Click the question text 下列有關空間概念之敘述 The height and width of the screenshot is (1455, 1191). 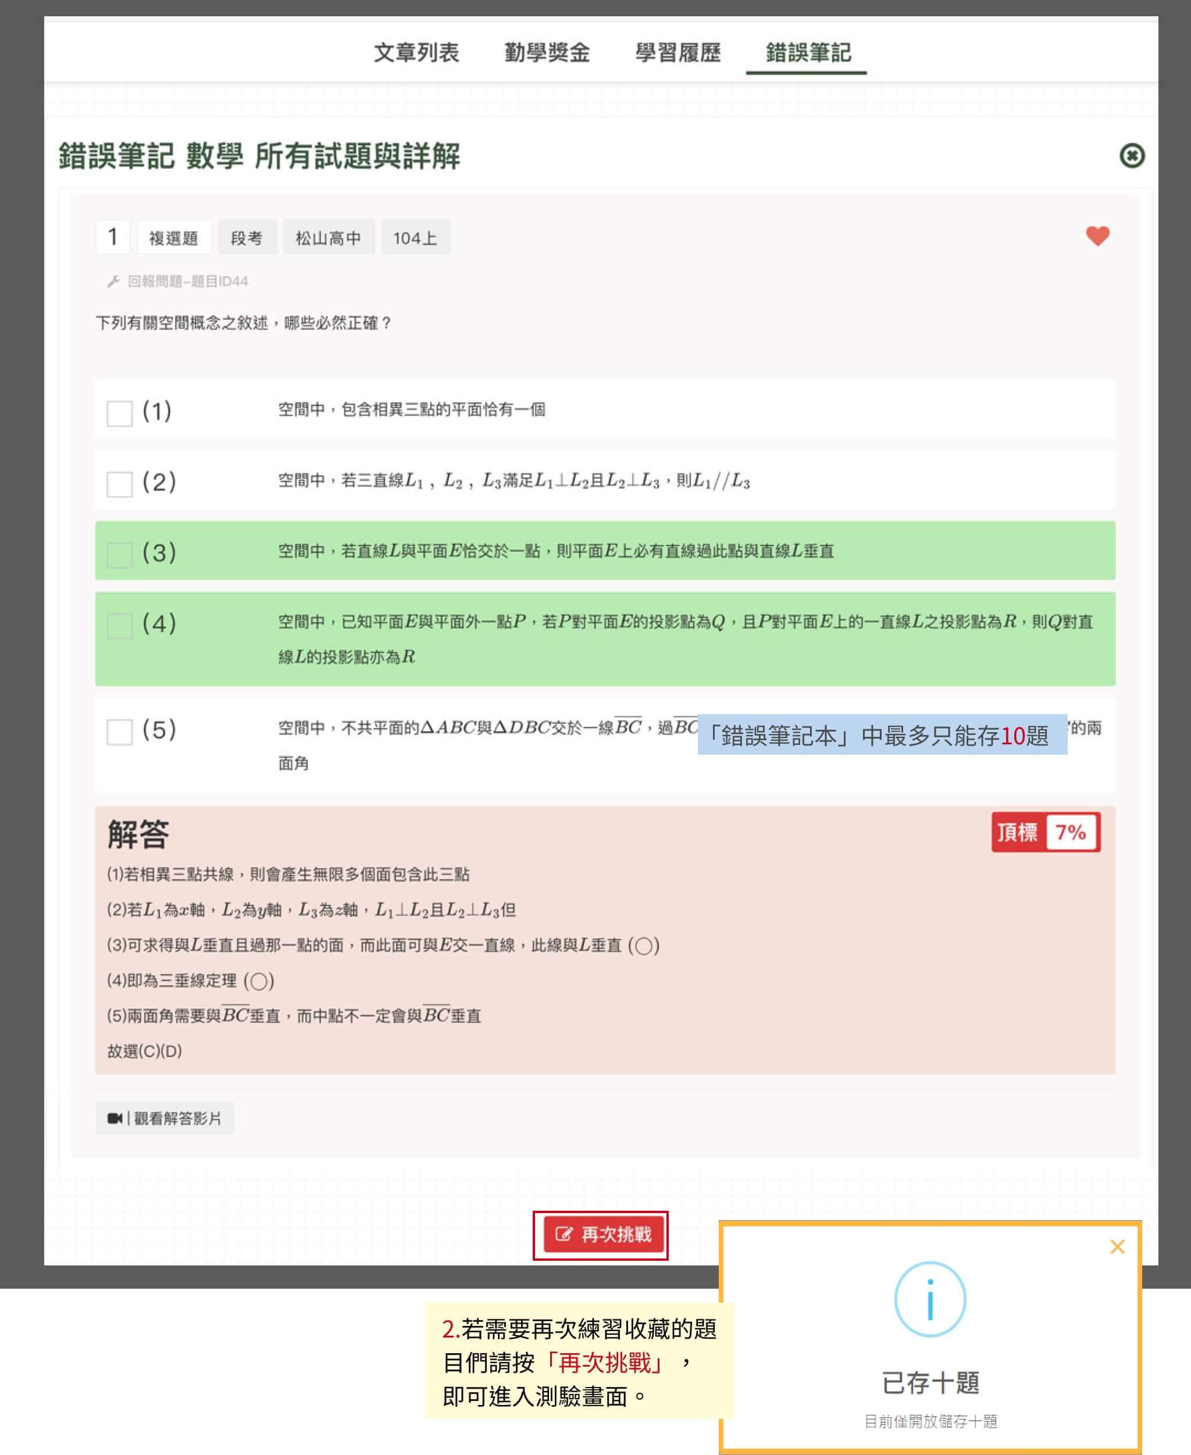pyautogui.click(x=244, y=322)
